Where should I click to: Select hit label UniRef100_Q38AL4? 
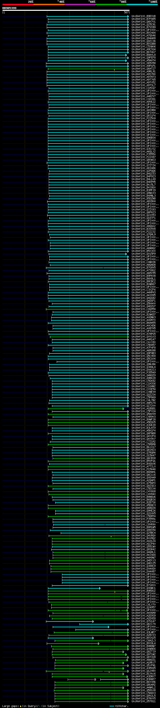(x=143, y=367)
